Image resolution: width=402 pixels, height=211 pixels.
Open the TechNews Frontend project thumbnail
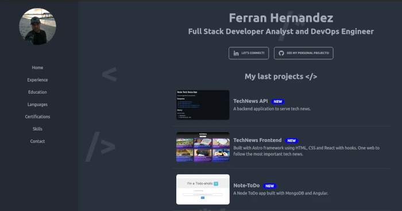point(203,147)
